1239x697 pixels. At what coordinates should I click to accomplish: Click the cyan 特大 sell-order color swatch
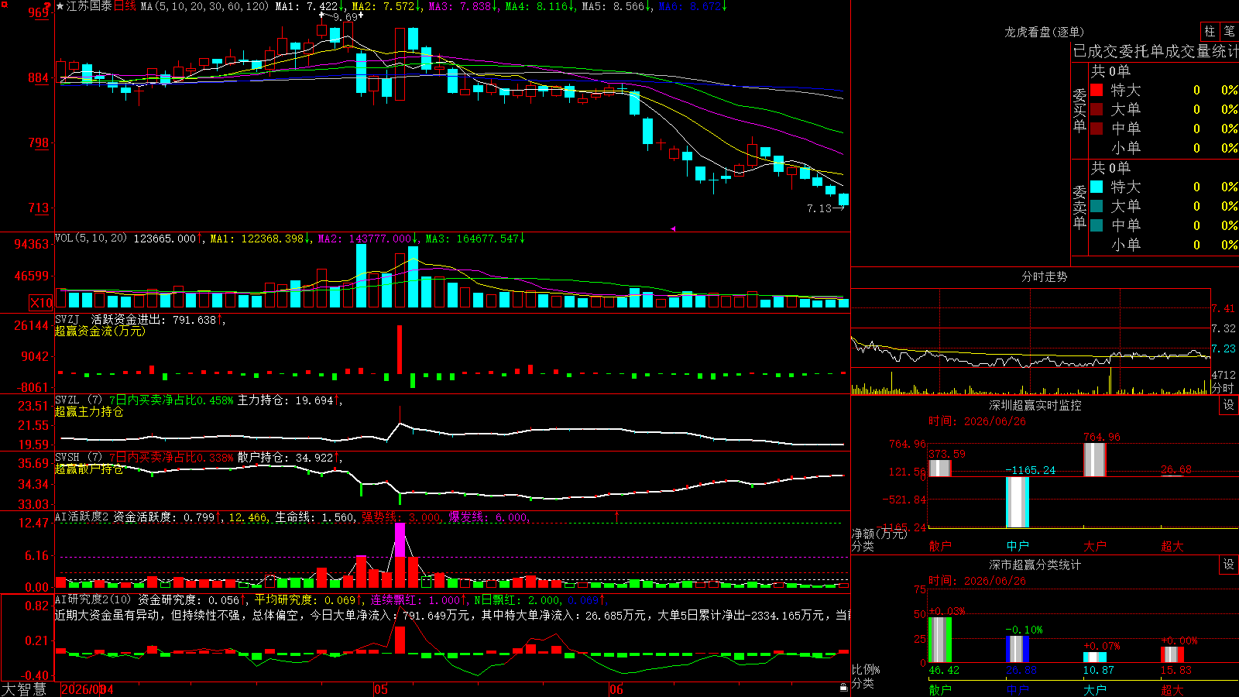[x=1097, y=187]
